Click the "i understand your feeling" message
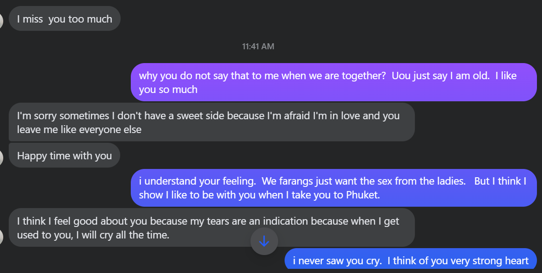Screen dimensions: 542x273 click(x=333, y=187)
